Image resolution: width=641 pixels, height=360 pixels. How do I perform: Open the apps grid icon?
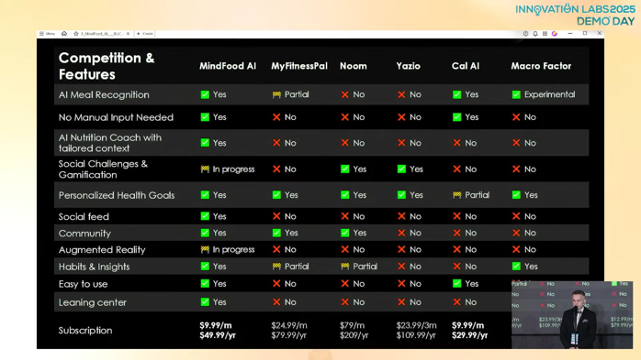pyautogui.click(x=545, y=34)
